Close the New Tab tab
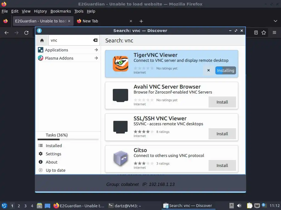The image size is (281, 210). coord(131,21)
